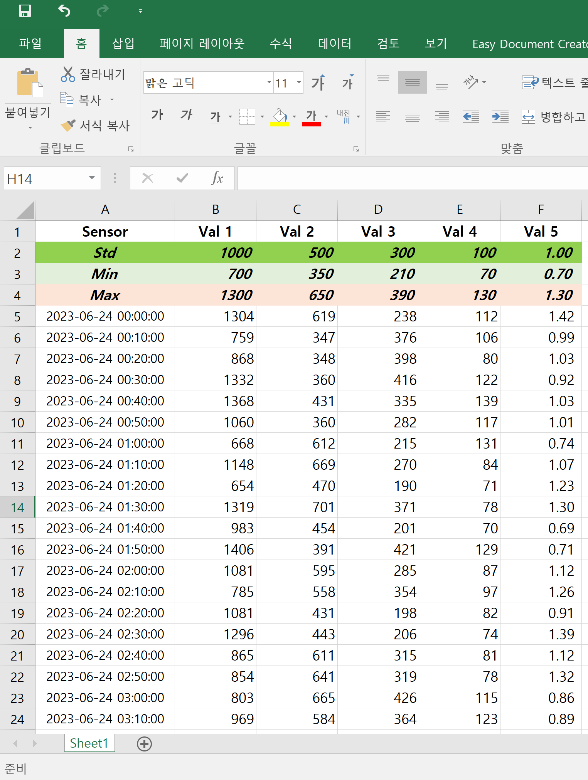Cut selection with 잘라내기
588x780 pixels.
(x=93, y=74)
